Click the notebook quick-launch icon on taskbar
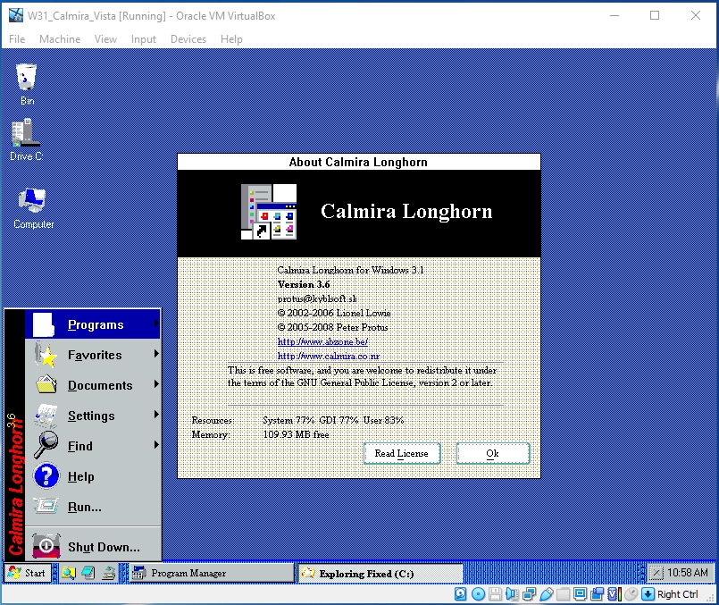This screenshot has width=719, height=605. click(x=88, y=573)
